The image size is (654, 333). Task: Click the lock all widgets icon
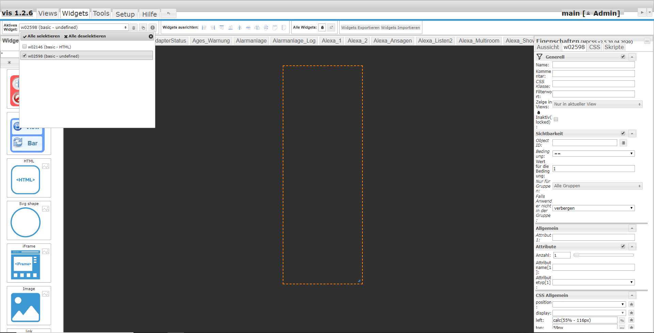pyautogui.click(x=322, y=28)
